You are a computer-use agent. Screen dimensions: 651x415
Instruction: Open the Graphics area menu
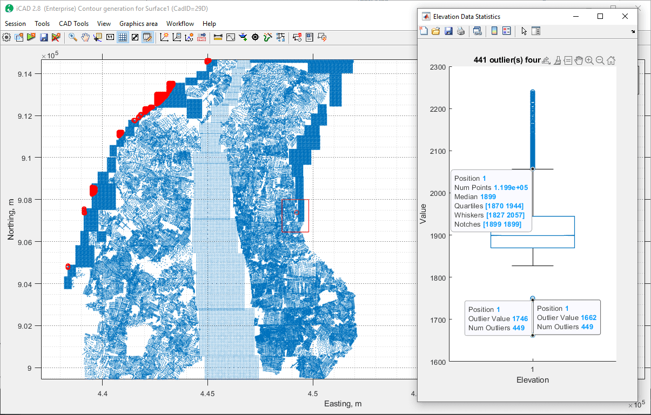click(x=138, y=24)
